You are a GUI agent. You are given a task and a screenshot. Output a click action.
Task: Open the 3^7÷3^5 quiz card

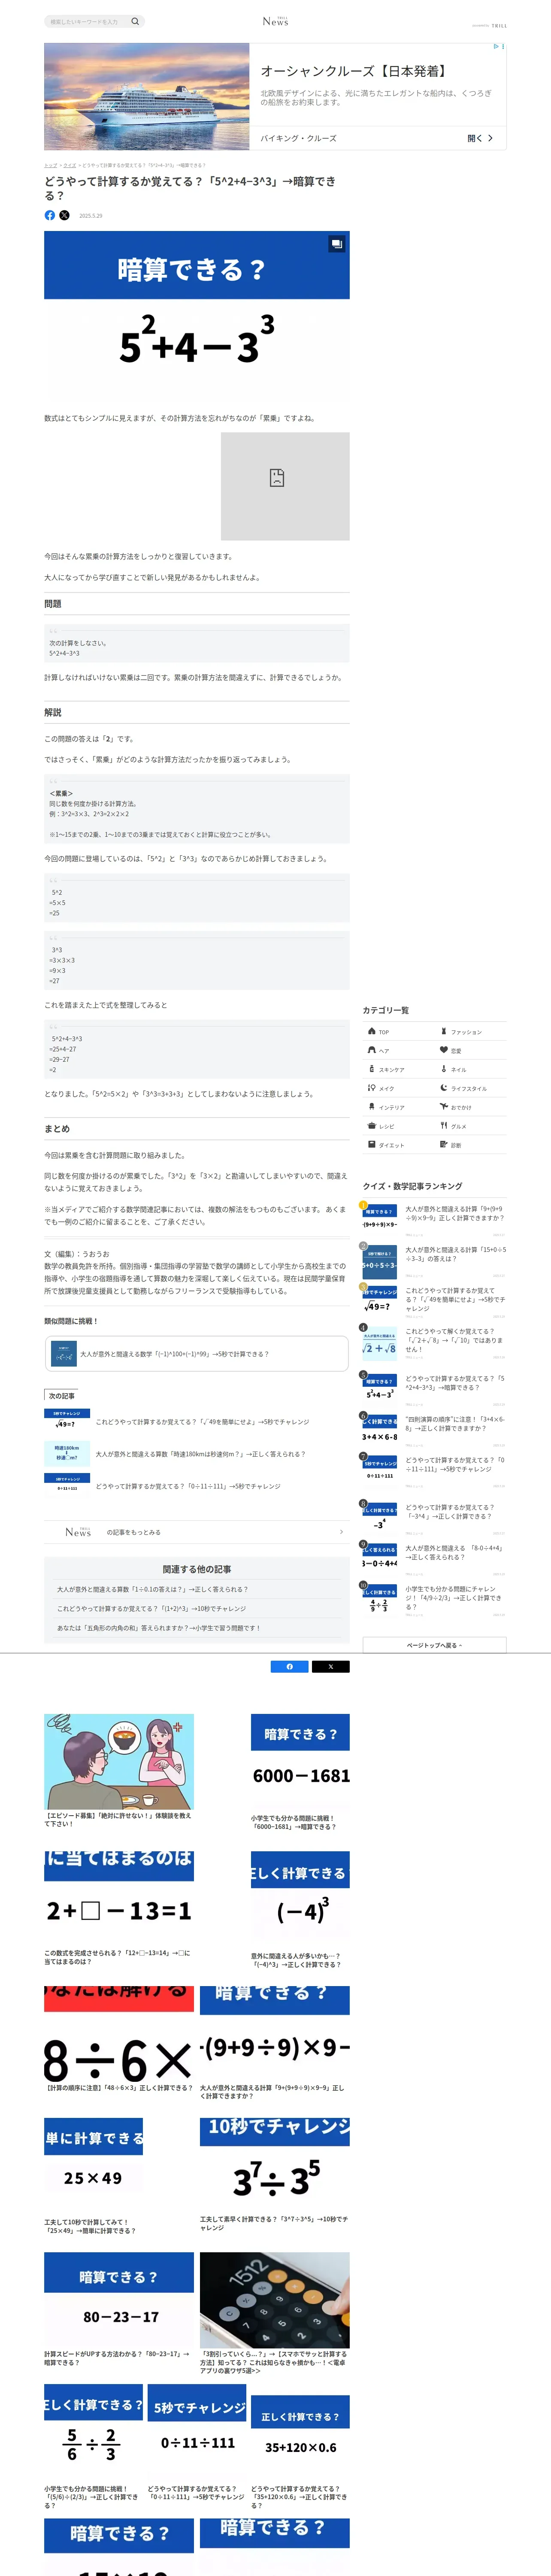pos(275,2174)
